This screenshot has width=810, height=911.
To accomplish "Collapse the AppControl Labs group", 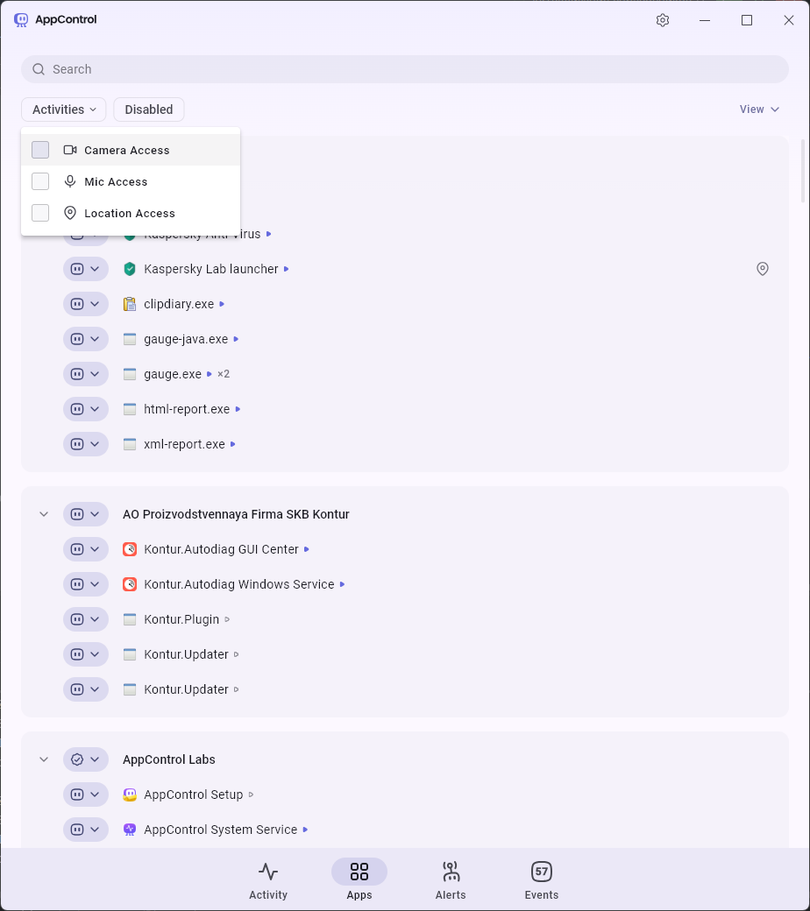I will point(44,759).
